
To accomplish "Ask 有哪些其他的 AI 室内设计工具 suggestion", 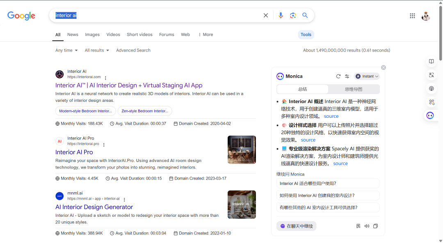I will pos(328,207).
